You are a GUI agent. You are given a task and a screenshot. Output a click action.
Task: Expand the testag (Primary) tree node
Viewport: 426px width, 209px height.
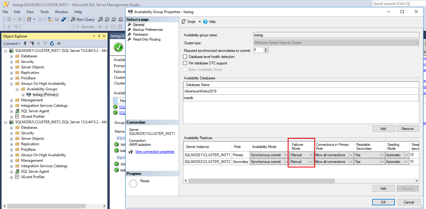[x=23, y=95]
